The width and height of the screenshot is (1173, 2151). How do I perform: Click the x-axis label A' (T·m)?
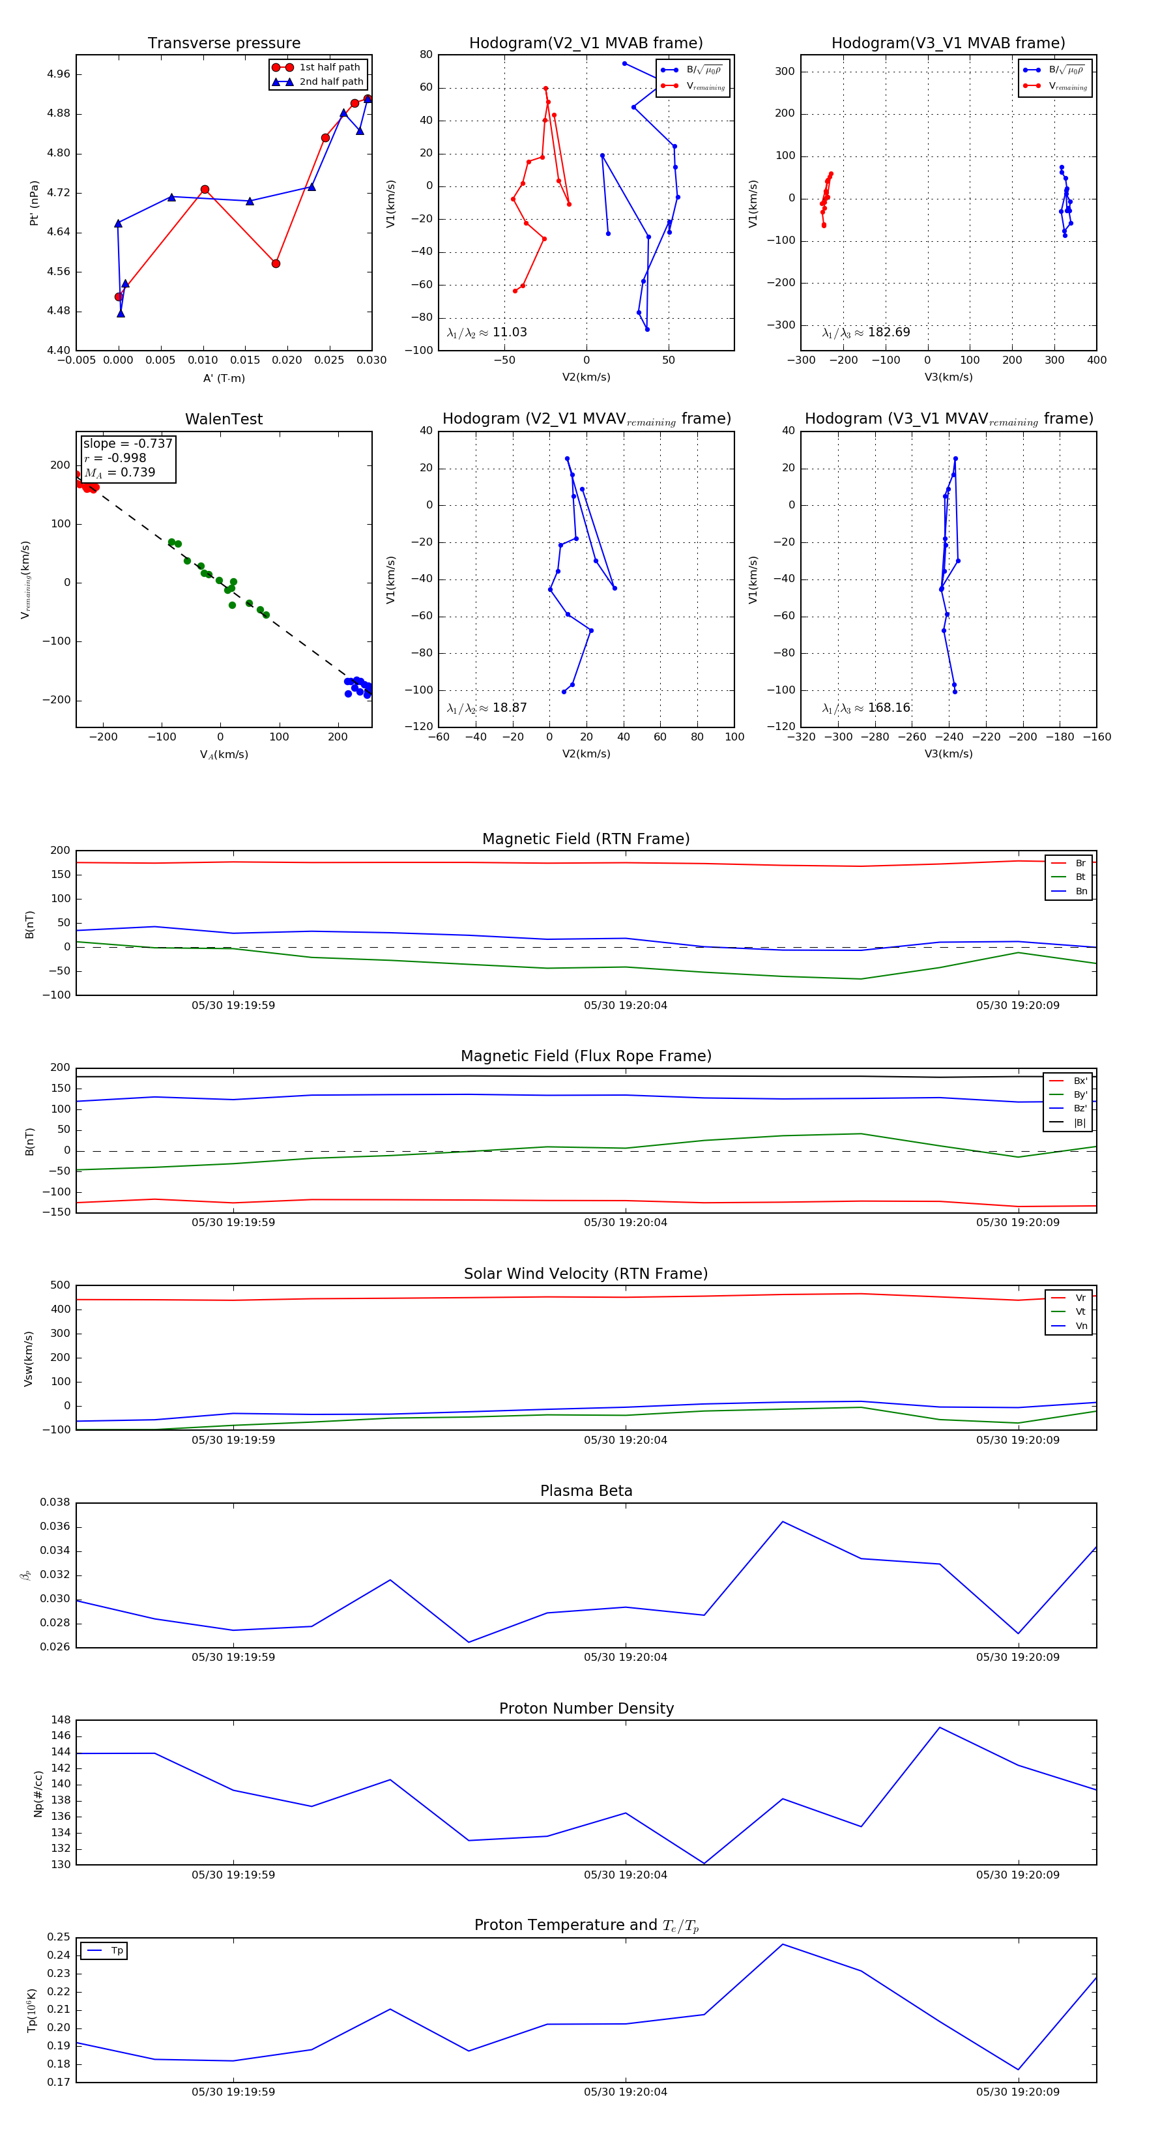point(224,378)
